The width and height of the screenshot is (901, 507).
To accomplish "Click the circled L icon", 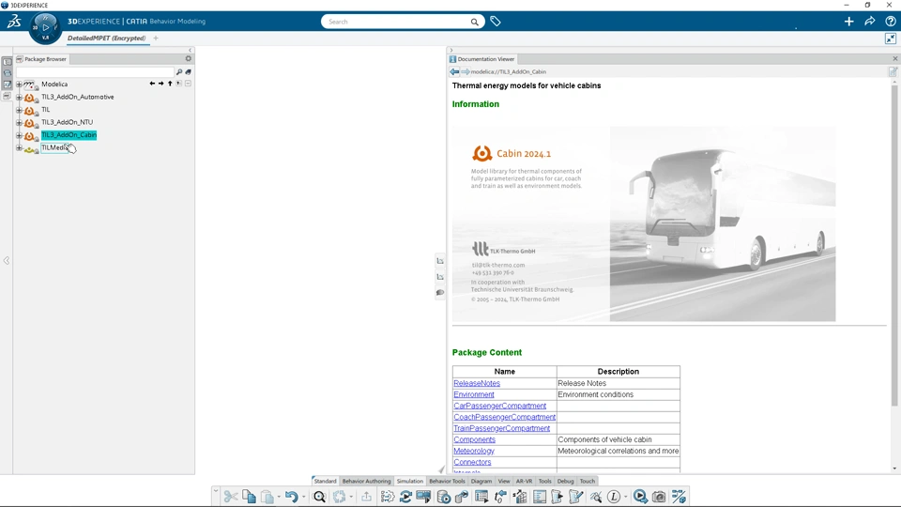I will click(614, 497).
